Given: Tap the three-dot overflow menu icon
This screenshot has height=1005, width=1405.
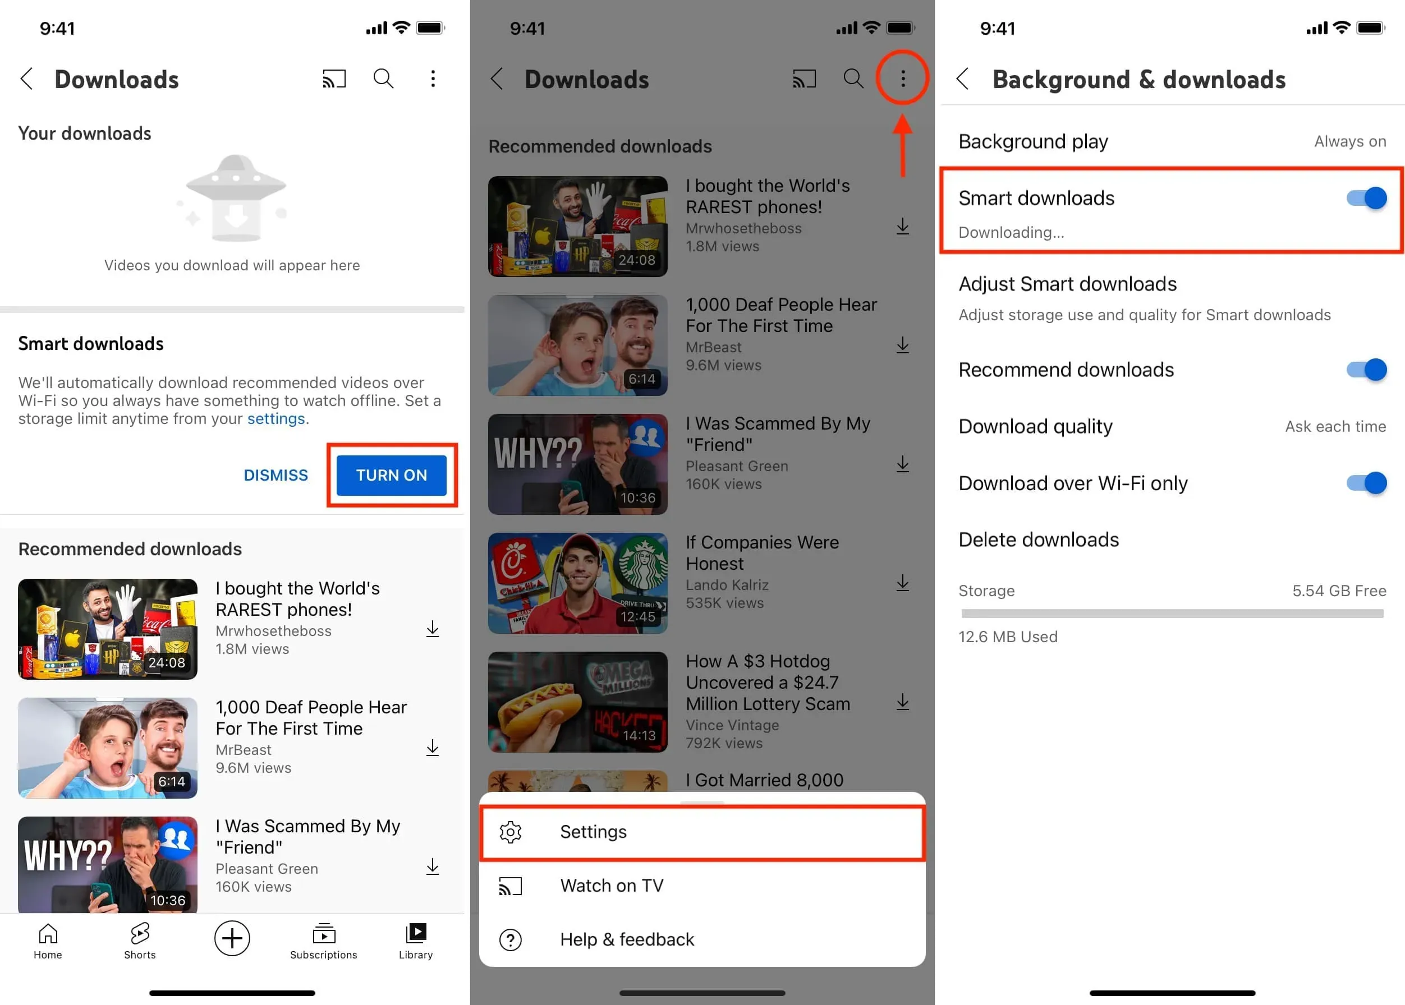Looking at the screenshot, I should point(902,79).
